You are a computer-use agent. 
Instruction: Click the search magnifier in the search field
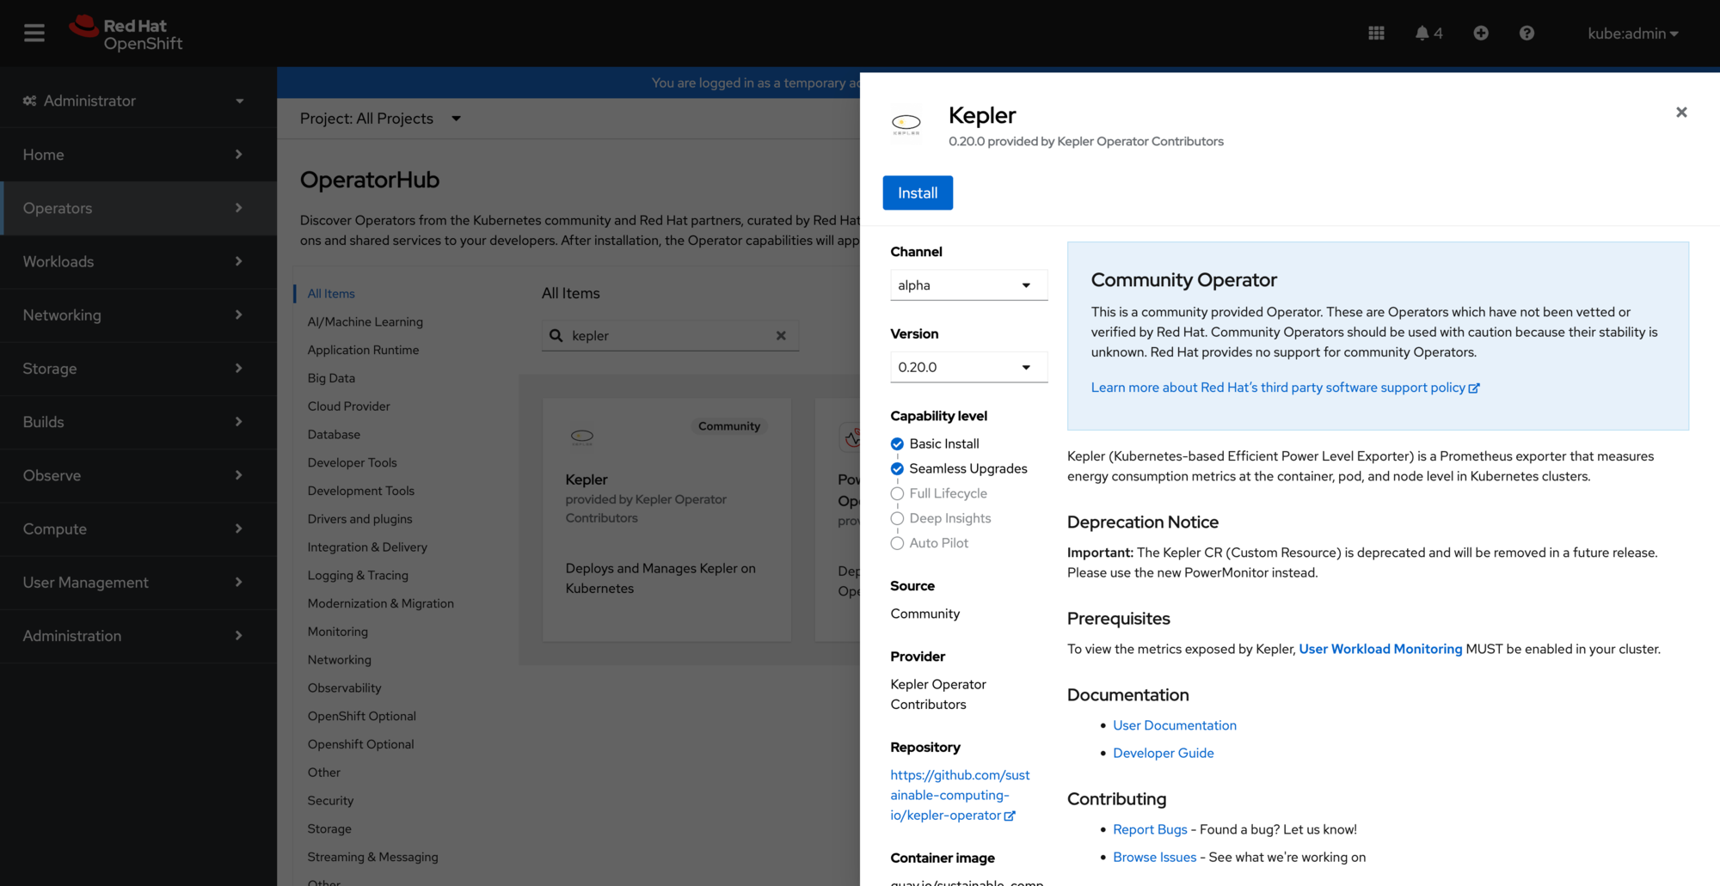[x=556, y=335]
